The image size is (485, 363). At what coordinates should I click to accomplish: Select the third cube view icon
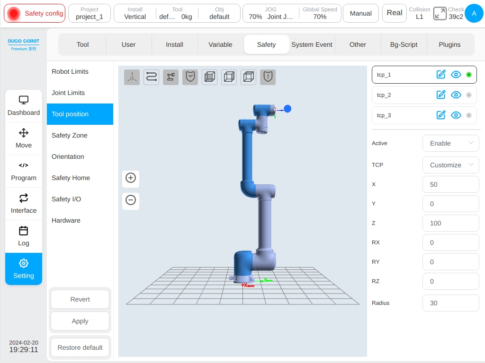(249, 77)
